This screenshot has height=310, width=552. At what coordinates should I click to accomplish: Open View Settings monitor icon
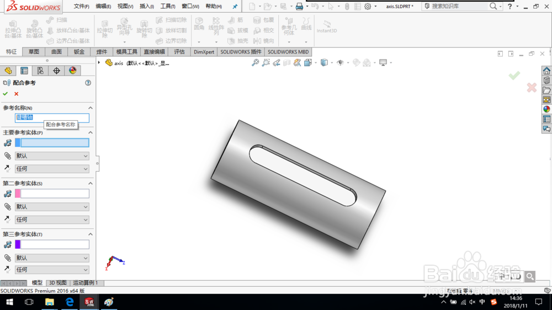[383, 63]
